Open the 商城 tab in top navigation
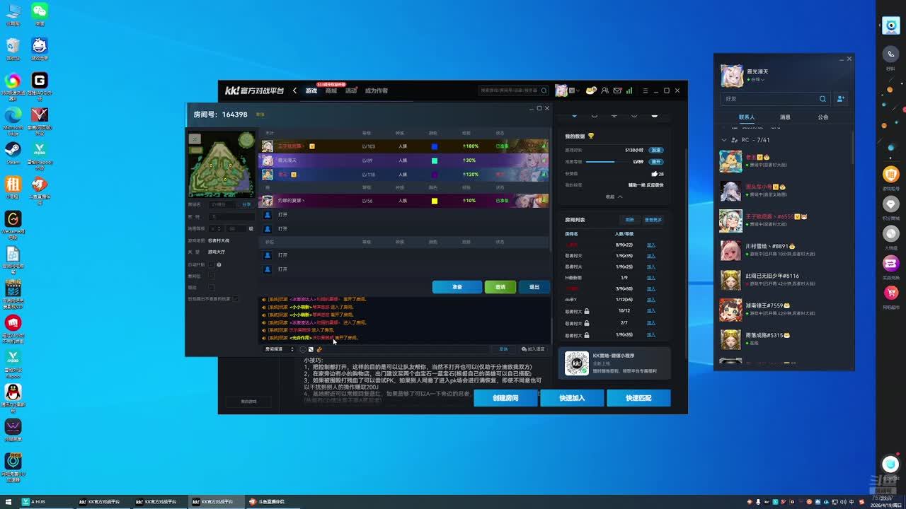 [x=331, y=90]
